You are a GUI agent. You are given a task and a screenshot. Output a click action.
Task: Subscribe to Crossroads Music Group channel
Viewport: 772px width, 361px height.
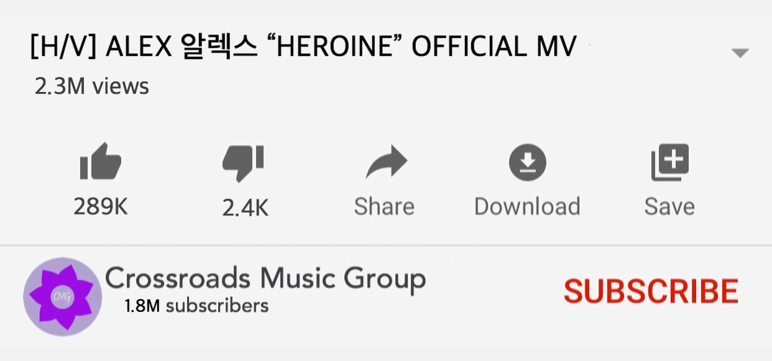point(651,291)
